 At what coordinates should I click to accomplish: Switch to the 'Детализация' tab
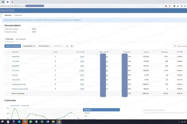[21, 39]
